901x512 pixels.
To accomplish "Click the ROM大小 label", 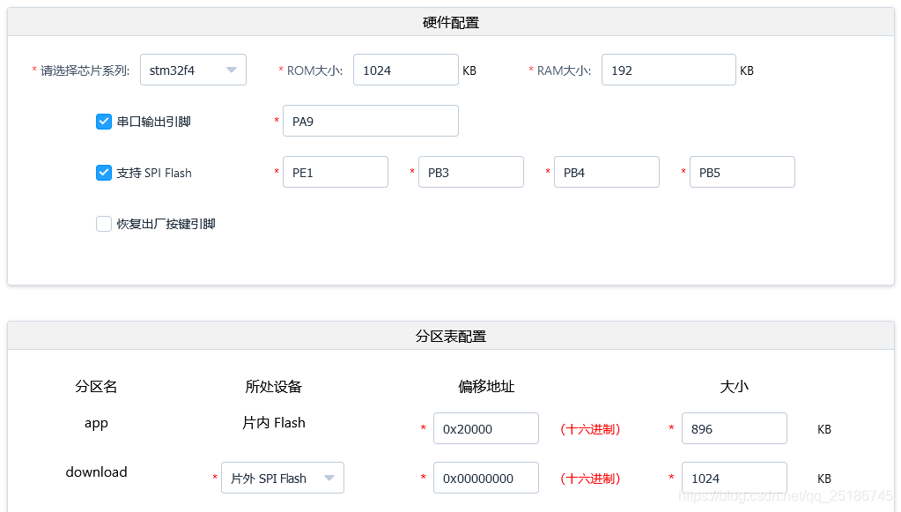I will point(315,70).
